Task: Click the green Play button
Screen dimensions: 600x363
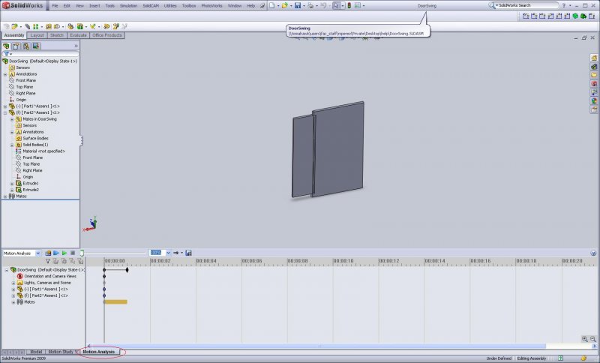Action: [64, 253]
